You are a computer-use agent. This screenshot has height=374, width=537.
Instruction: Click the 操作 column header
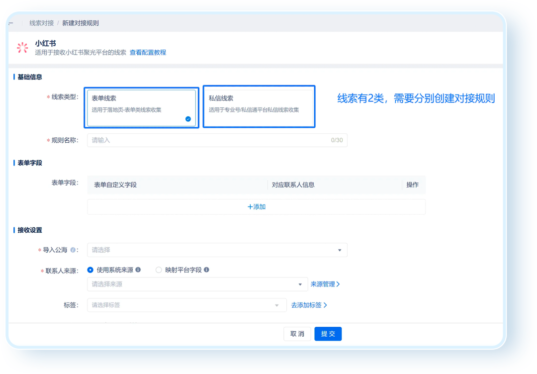click(412, 185)
